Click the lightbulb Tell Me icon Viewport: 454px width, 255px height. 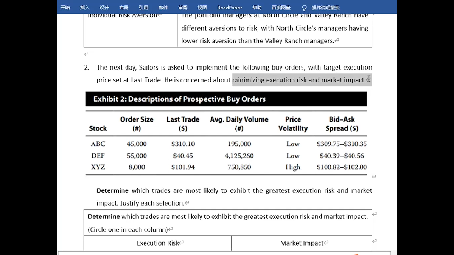(x=305, y=8)
